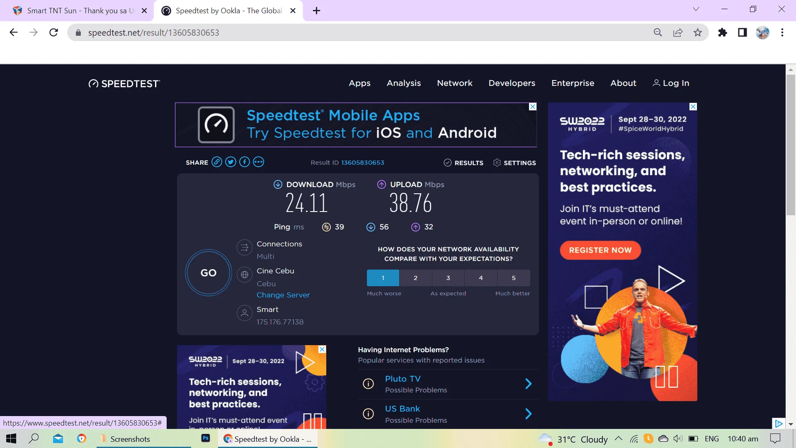Switch to Smart TNT Sun tab
Viewport: 796px width, 448px height.
point(77,10)
